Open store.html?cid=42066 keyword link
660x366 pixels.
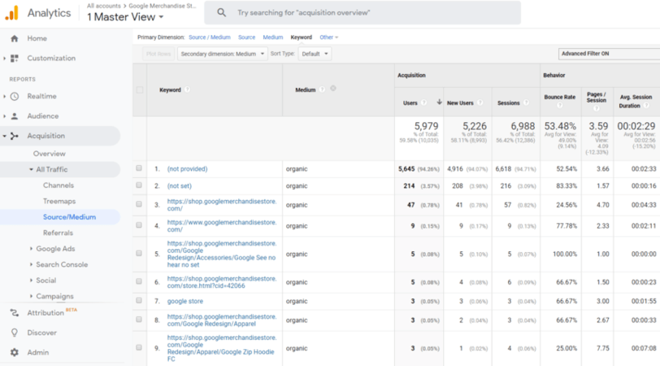pos(222,282)
